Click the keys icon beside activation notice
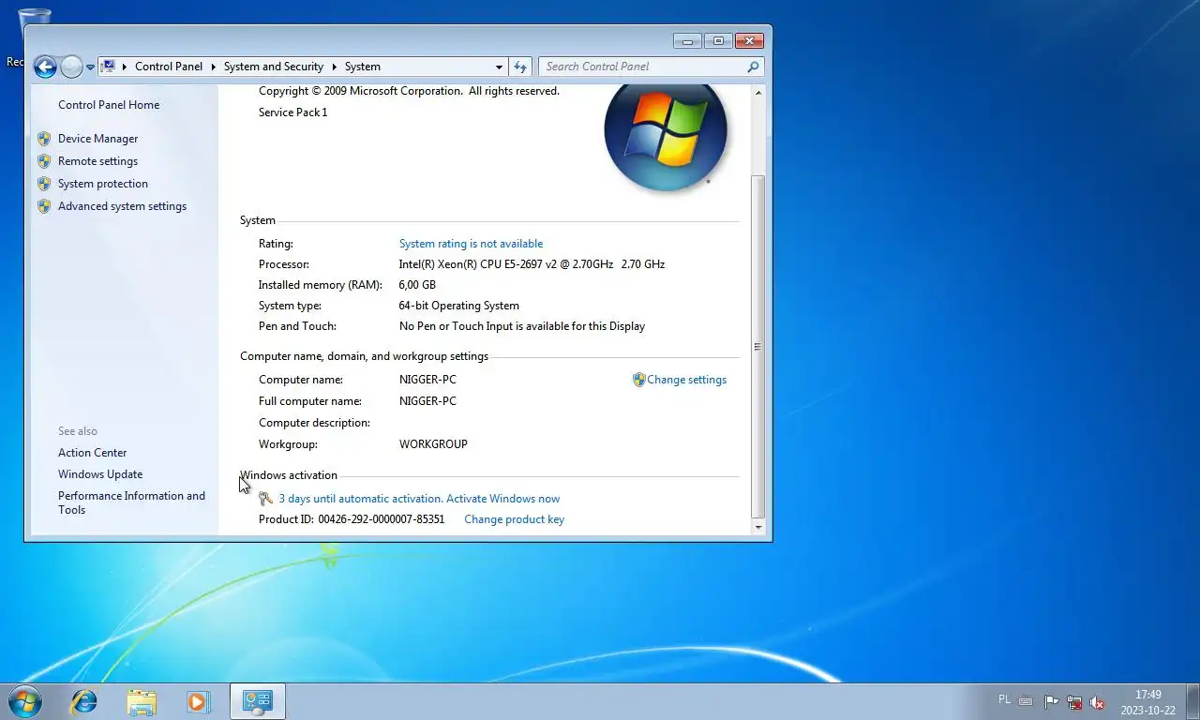This screenshot has height=720, width=1200. (x=266, y=499)
